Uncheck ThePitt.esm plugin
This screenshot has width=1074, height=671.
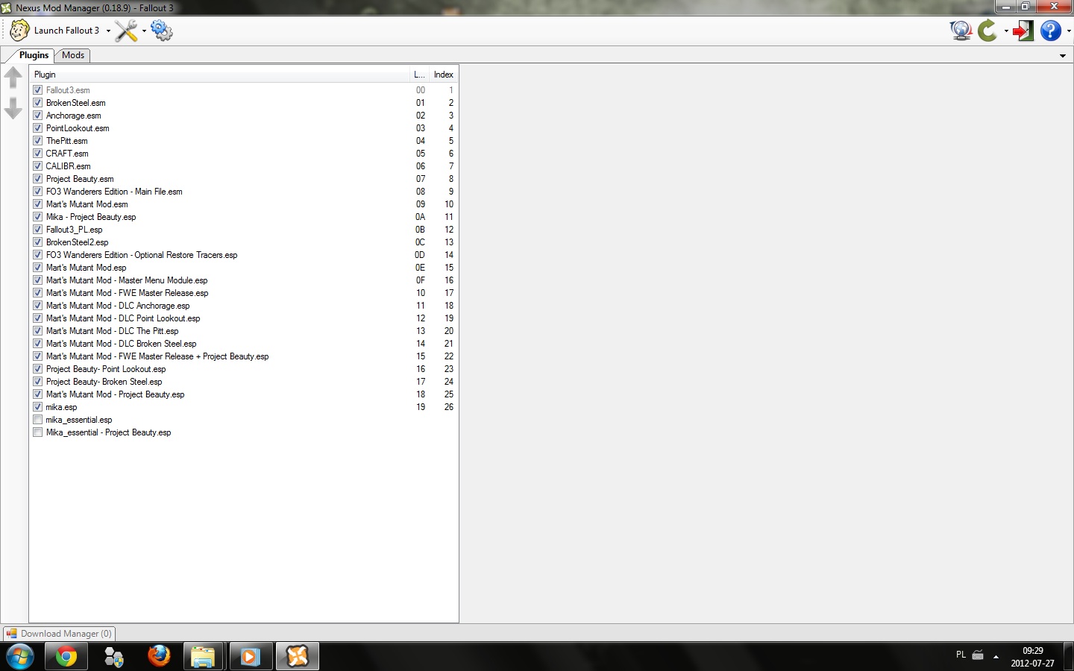point(38,141)
